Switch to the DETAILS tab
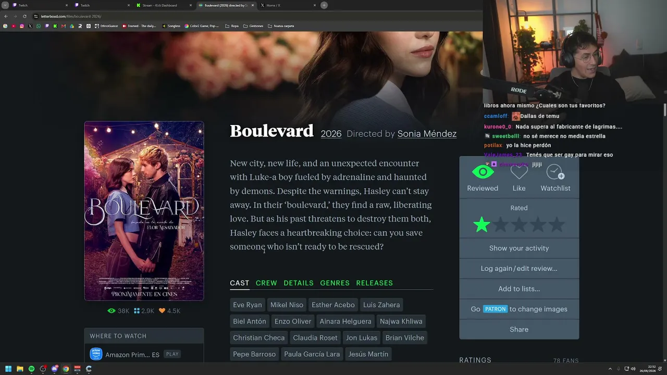The height and width of the screenshot is (375, 667). click(299, 283)
